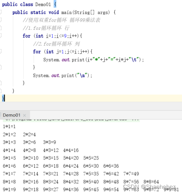Click console output '8*3=24'
This screenshot has width=182, height=193.
(51, 181)
